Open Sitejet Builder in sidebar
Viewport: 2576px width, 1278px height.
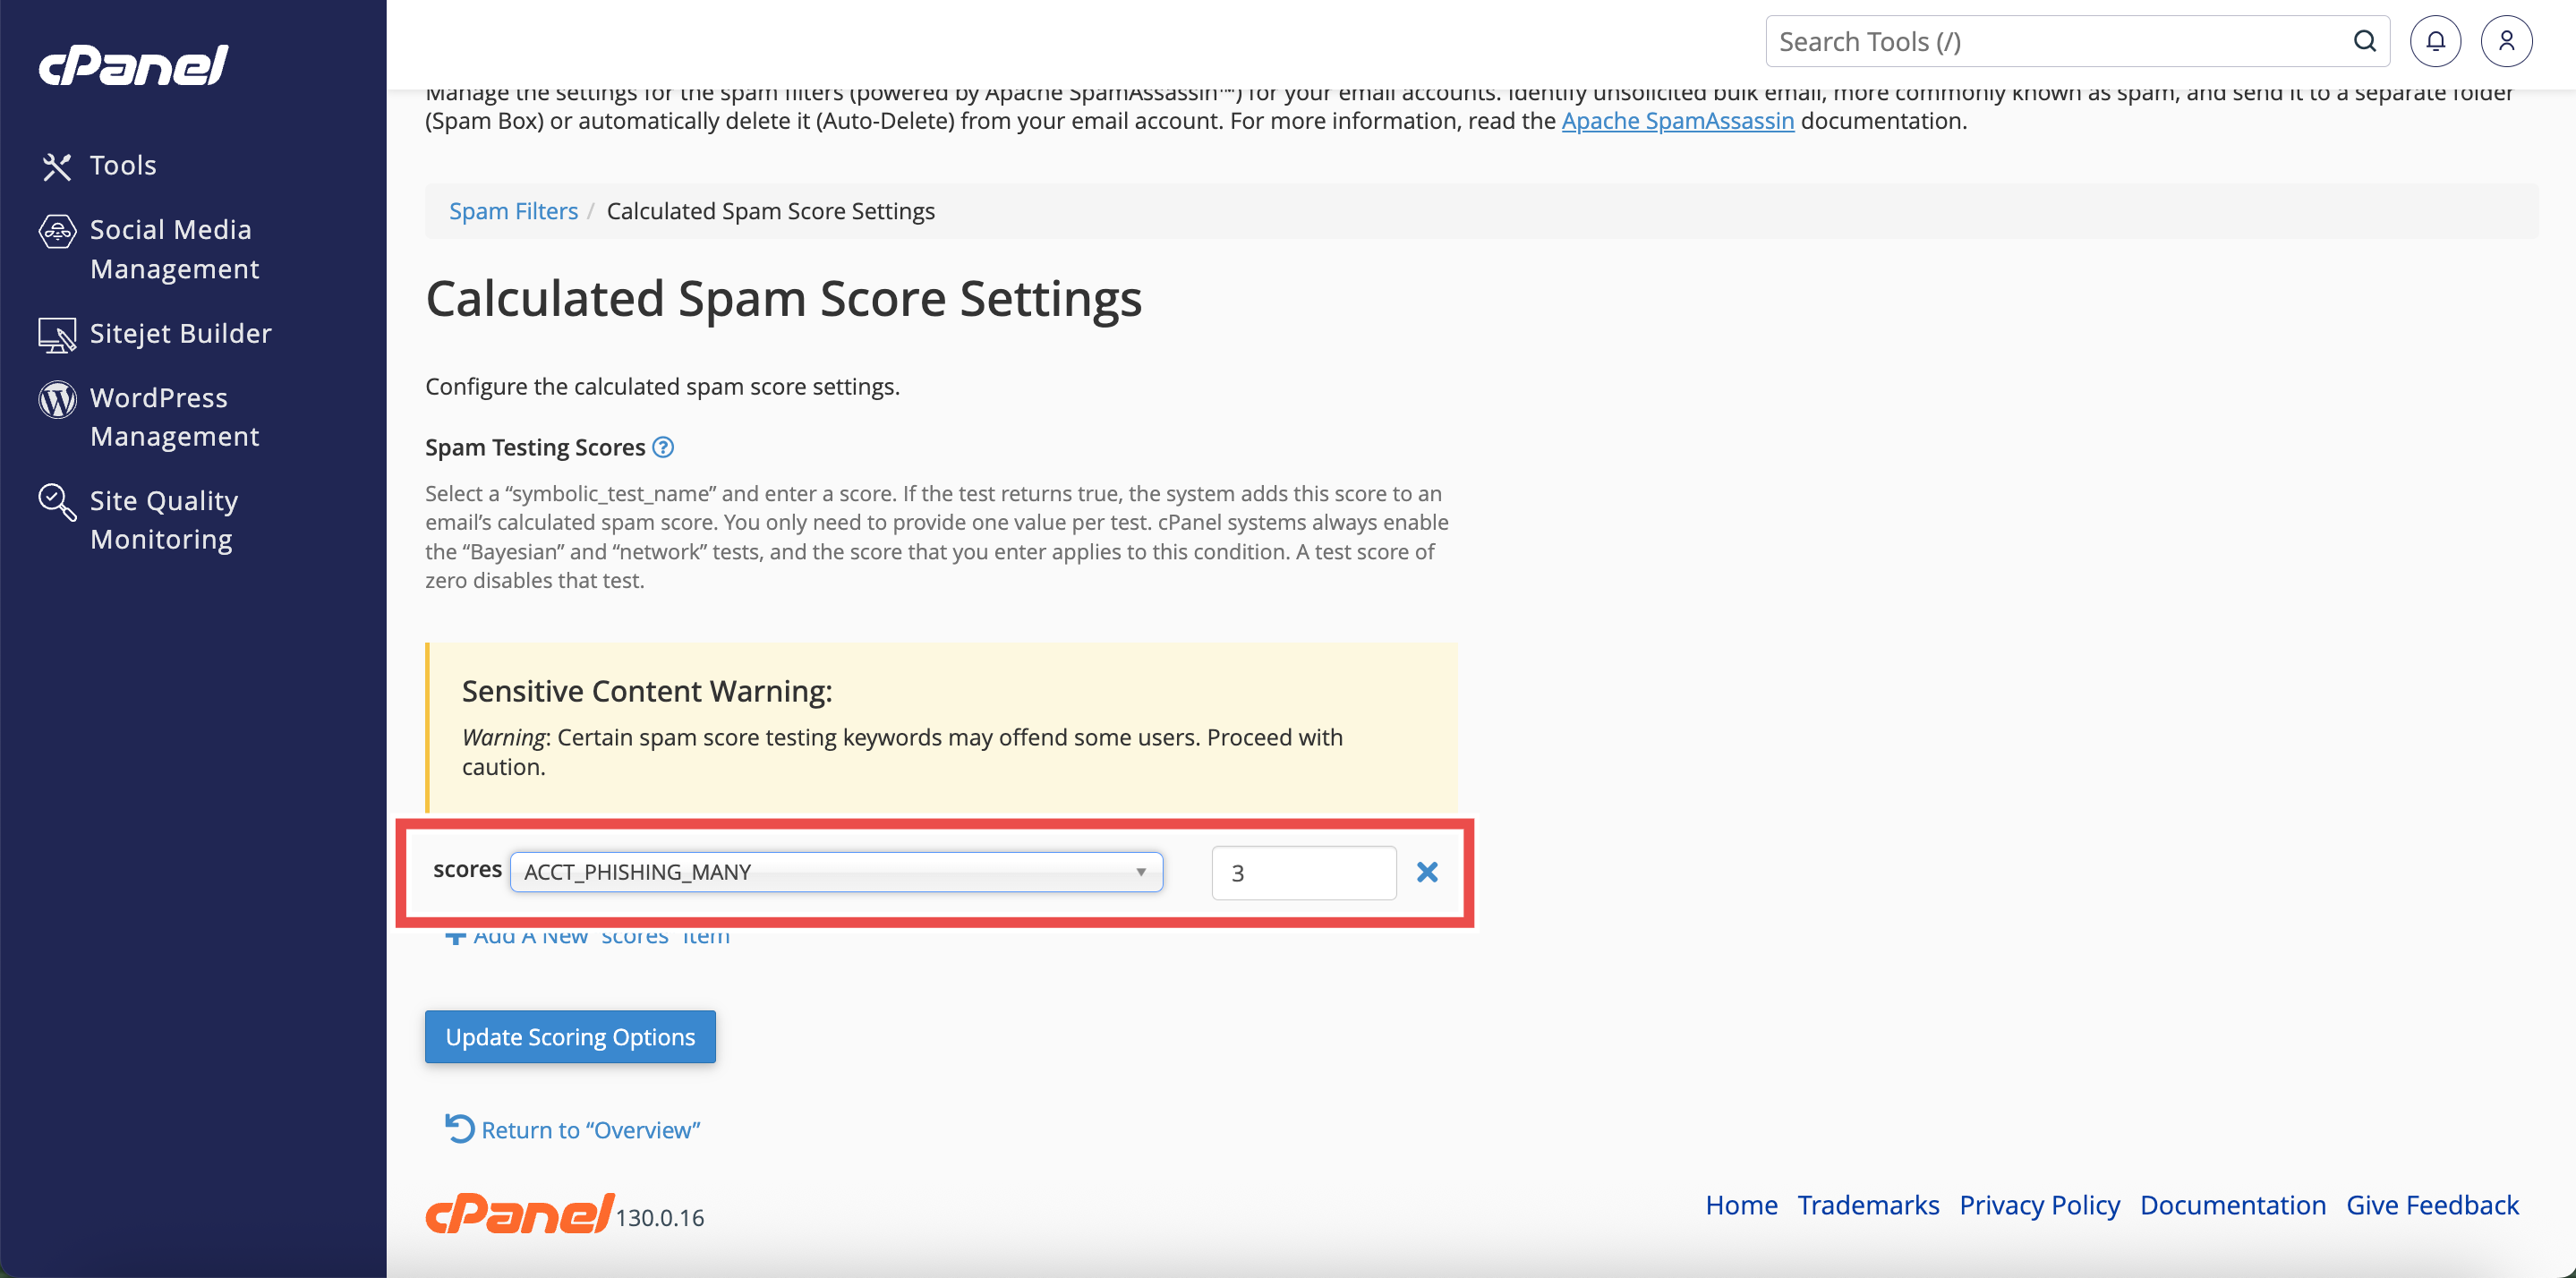coord(180,333)
